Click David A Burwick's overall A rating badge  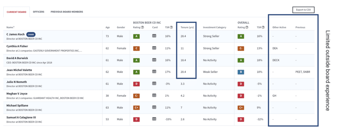click(x=241, y=60)
